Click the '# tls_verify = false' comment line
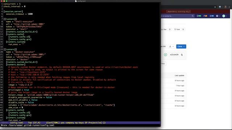232x130 pixels. tap(20, 82)
